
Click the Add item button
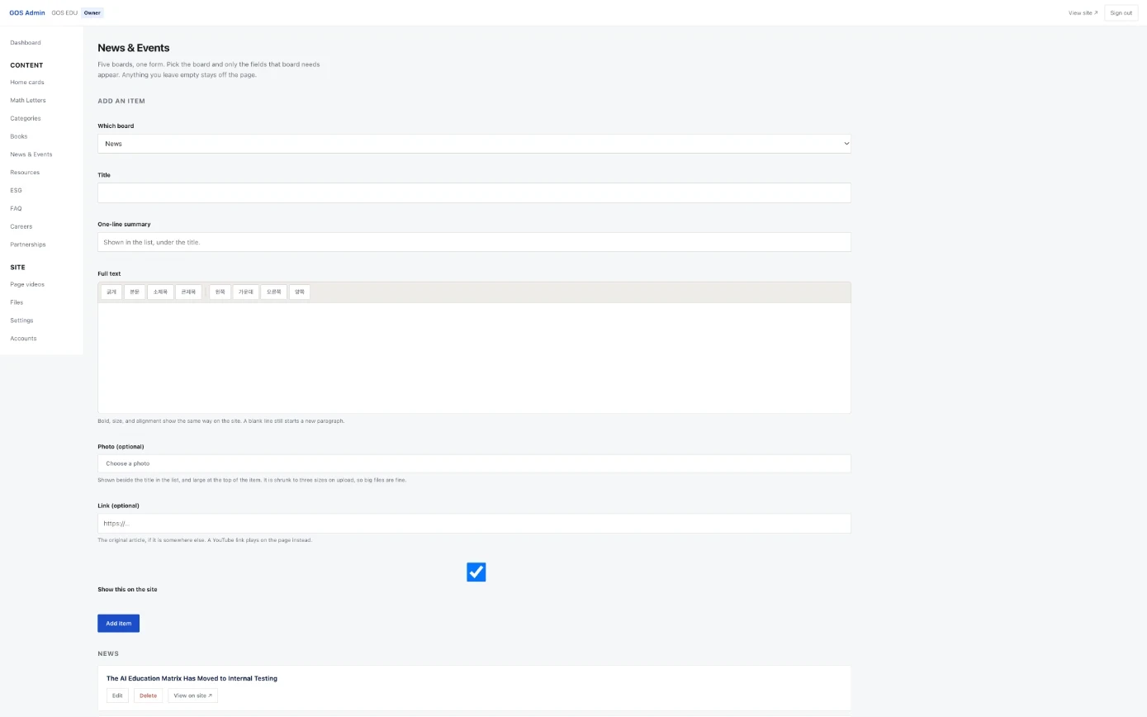tap(118, 623)
